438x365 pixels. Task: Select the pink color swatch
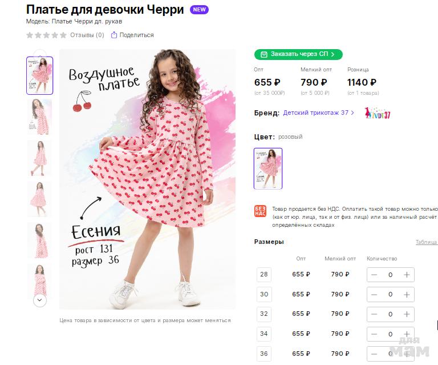coord(268,168)
